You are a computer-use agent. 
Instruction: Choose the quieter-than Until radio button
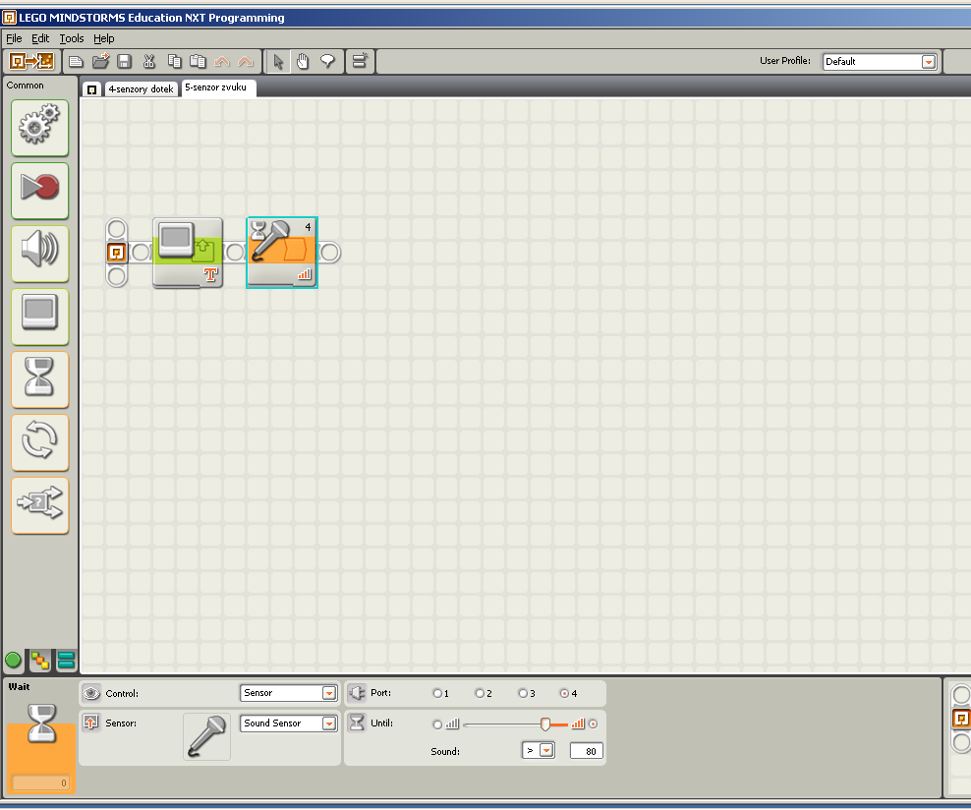[x=437, y=723]
